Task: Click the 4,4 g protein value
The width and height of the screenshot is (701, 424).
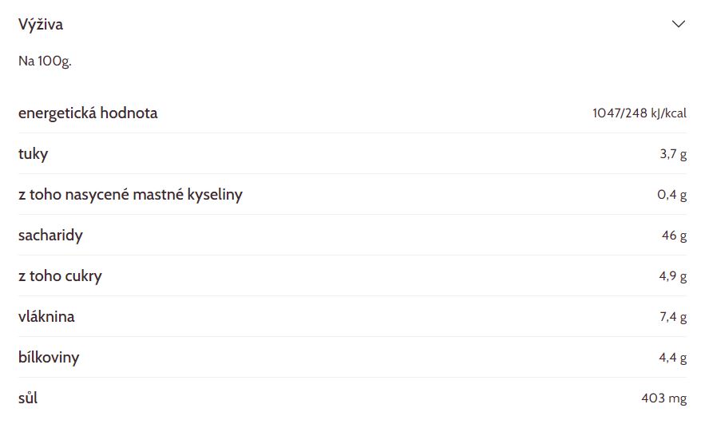Action: pyautogui.click(x=673, y=358)
